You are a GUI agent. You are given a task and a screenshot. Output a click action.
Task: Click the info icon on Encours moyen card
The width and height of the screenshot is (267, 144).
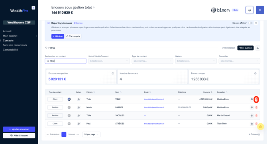[x=255, y=74]
